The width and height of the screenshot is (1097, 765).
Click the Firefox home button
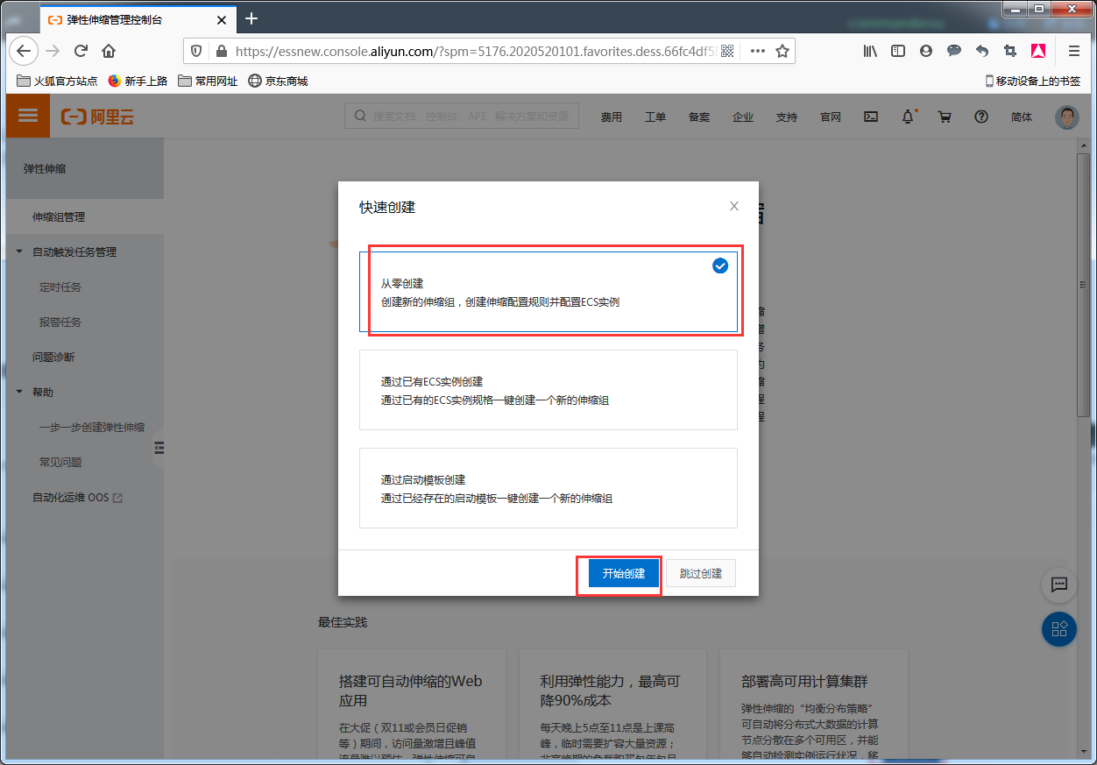[x=109, y=51]
